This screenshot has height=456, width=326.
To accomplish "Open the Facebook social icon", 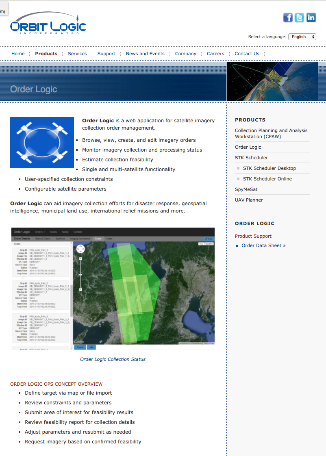I will (x=288, y=18).
